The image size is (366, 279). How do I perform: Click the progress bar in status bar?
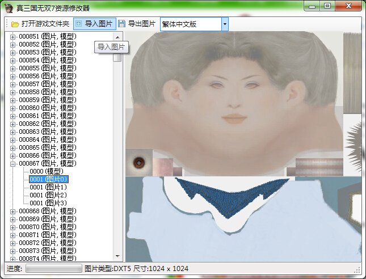click(x=54, y=268)
